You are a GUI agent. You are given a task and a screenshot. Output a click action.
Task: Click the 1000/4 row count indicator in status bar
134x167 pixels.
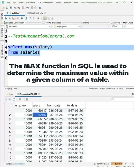(117, 164)
